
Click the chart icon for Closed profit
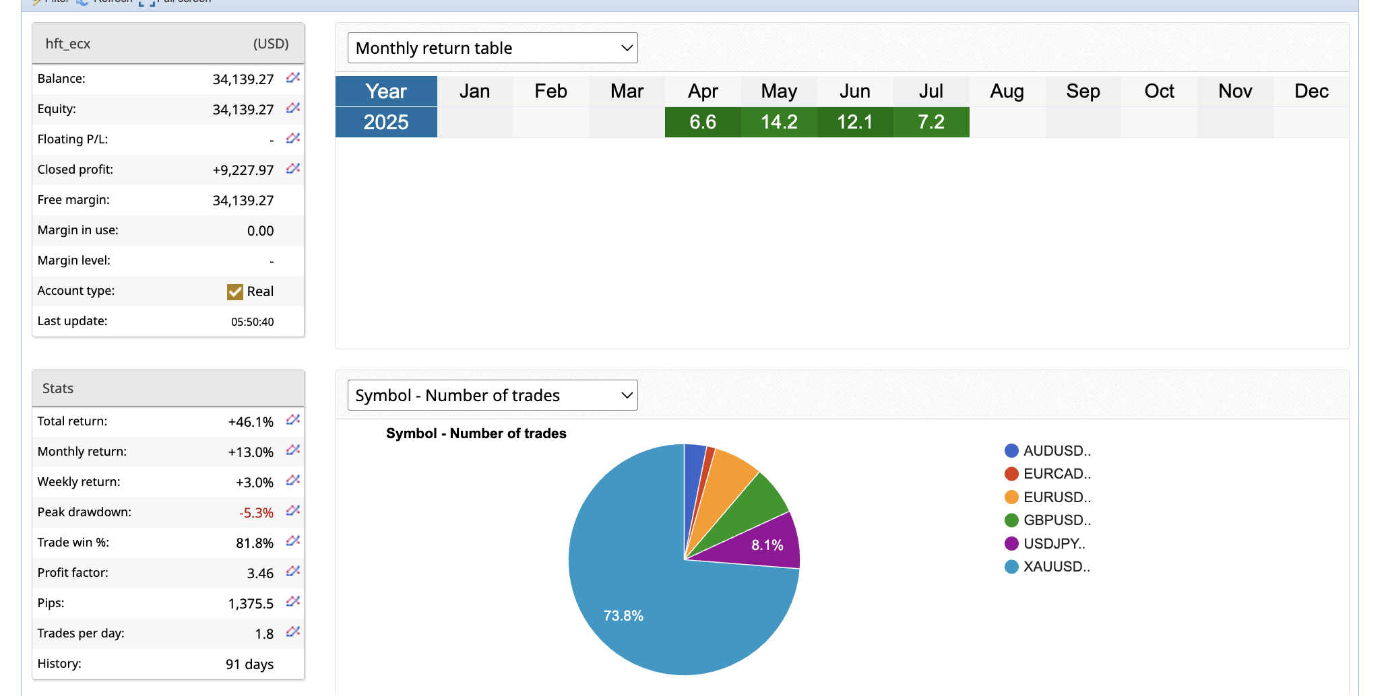(292, 169)
